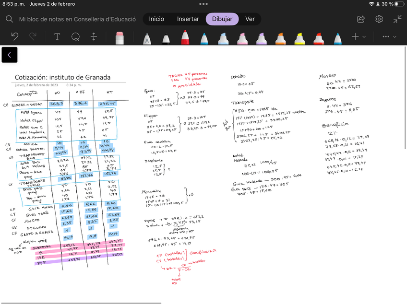Pick the pink eraser tool

[120, 37]
